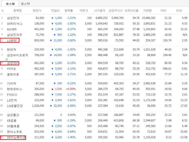Click NAVER price 402,000
This screenshot has width=189, height=142.
pyautogui.click(x=39, y=29)
